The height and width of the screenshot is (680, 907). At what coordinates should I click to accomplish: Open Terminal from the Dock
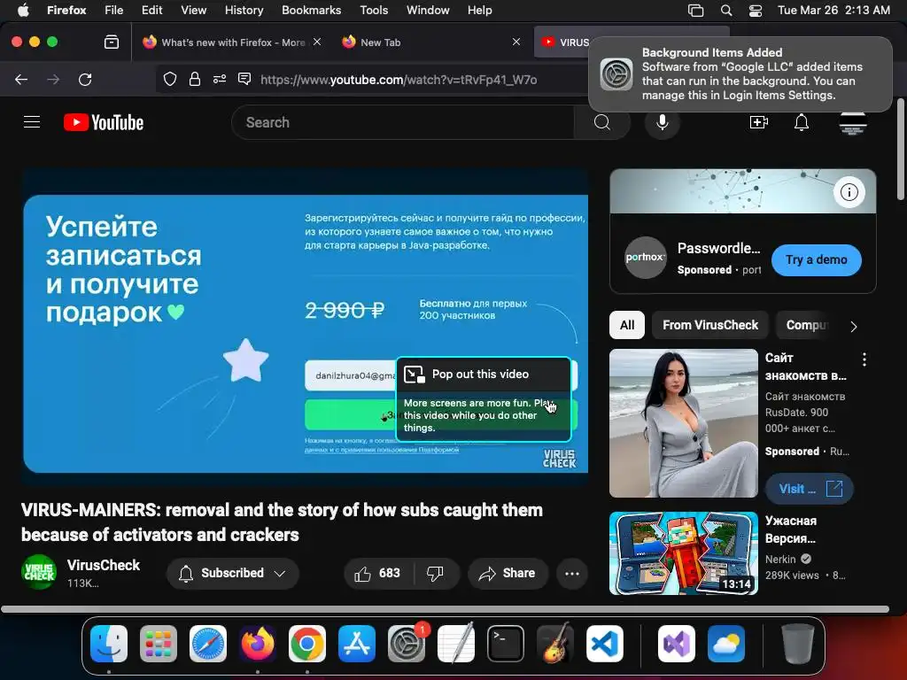506,644
